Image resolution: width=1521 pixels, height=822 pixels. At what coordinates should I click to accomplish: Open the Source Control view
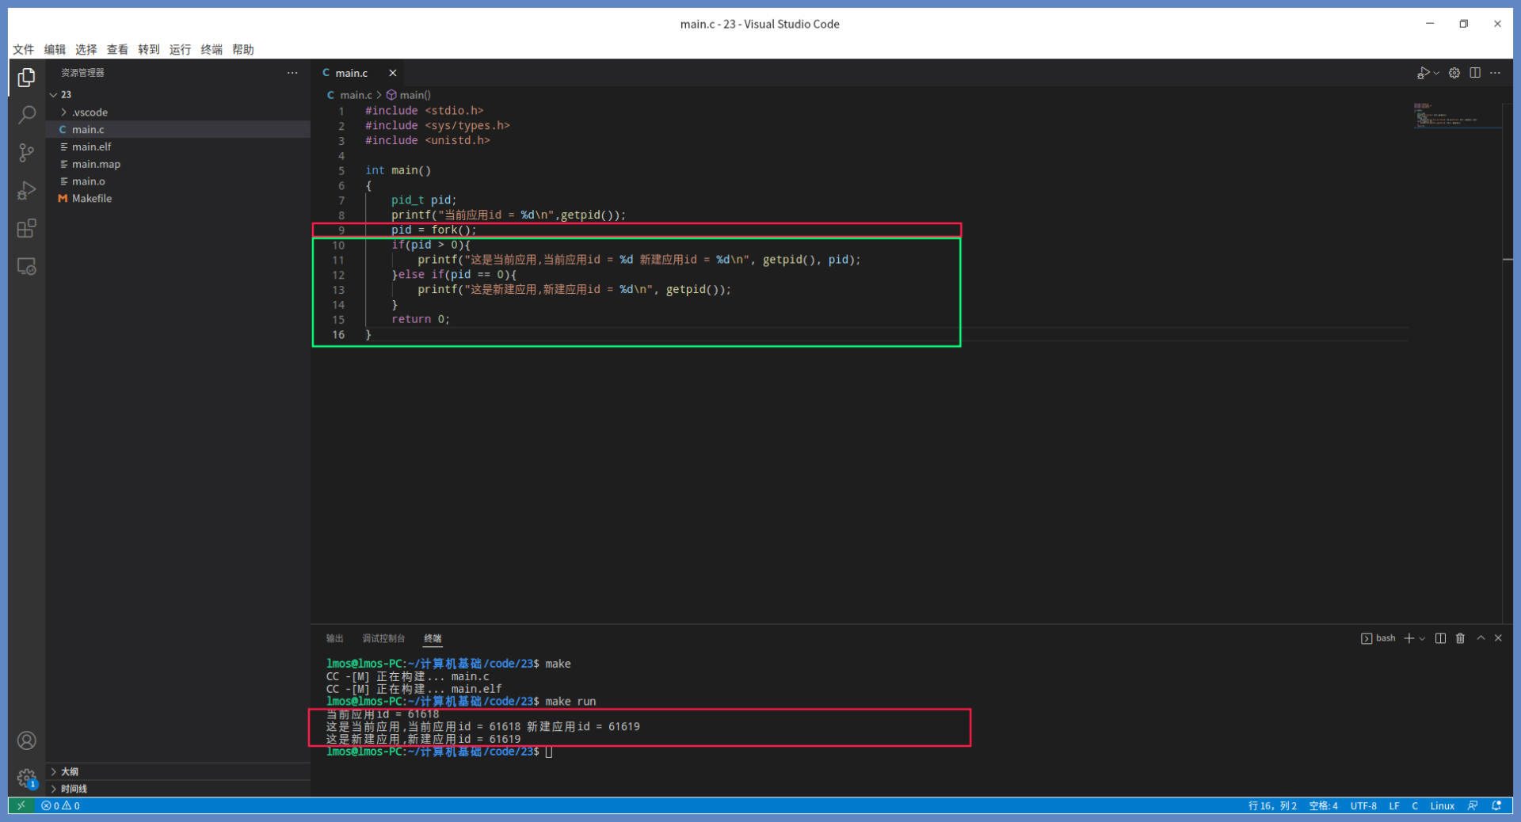[26, 153]
